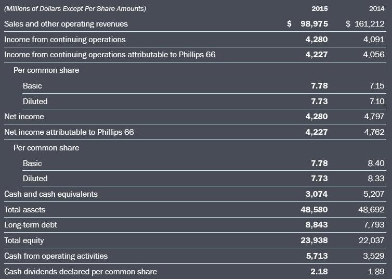Select the 2014 dividends per share value 1.89
This screenshot has height=279, width=392.
[x=376, y=271]
